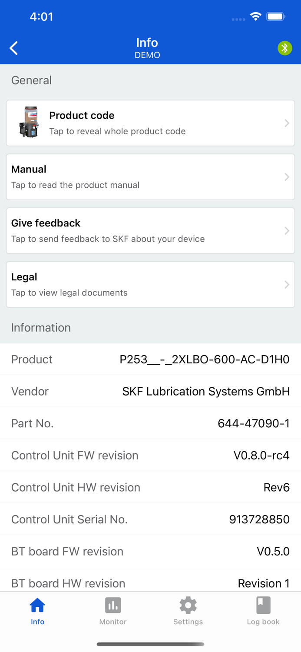Tap the Manual row chevron
The image size is (301, 652).
coord(287,177)
